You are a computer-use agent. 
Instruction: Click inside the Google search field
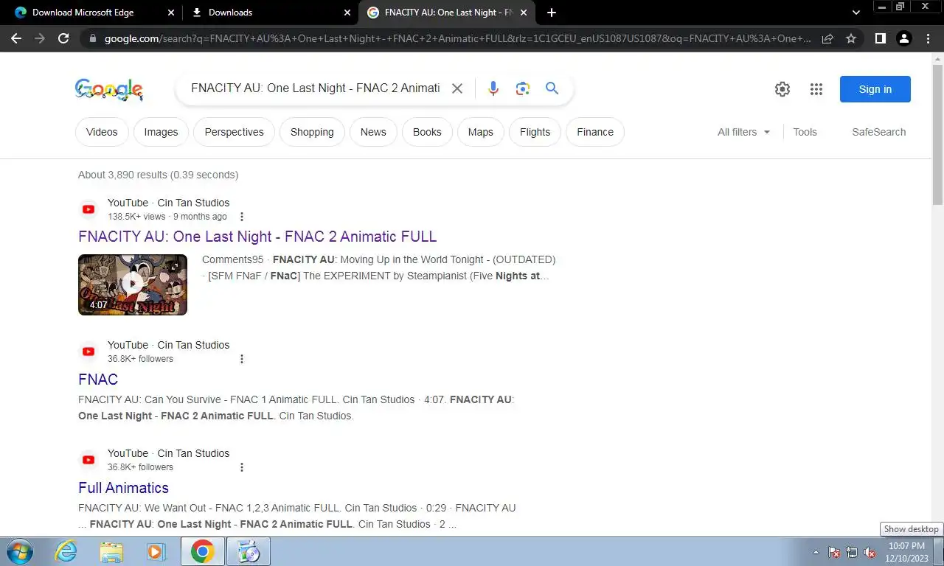[x=315, y=88]
